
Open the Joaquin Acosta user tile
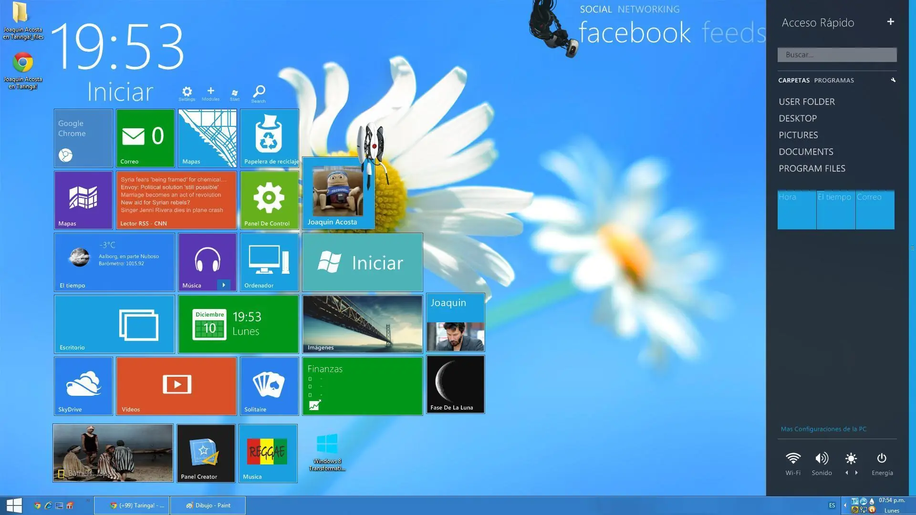click(x=338, y=194)
